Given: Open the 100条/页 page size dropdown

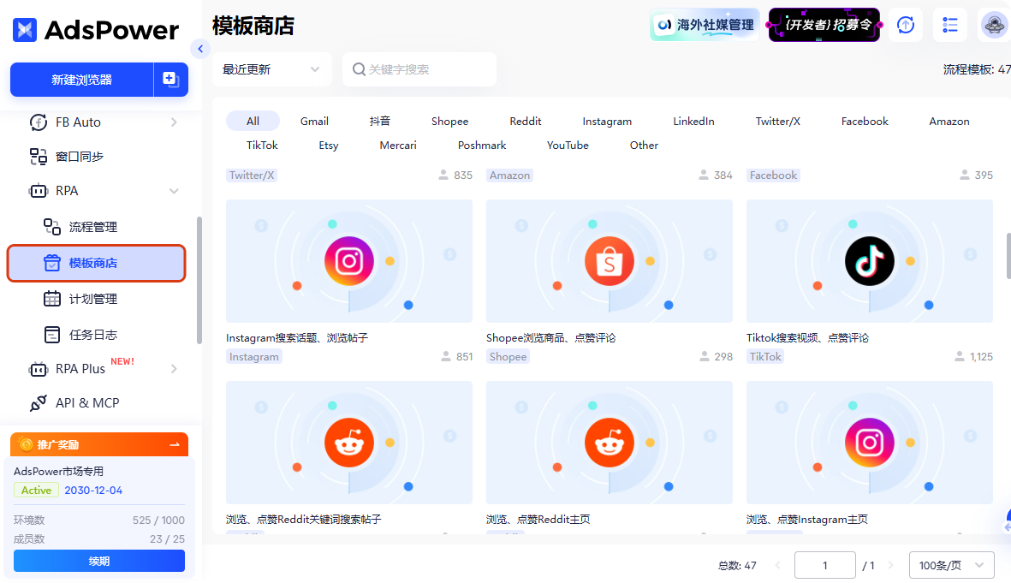Looking at the screenshot, I should pyautogui.click(x=951, y=566).
